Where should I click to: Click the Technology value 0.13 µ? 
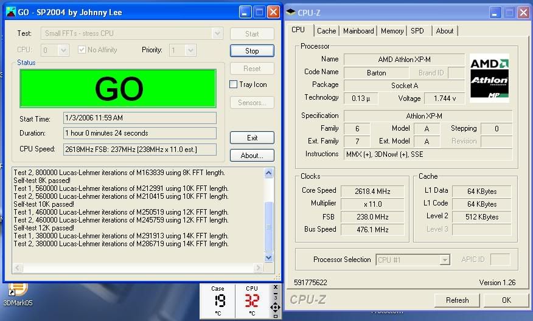(361, 98)
